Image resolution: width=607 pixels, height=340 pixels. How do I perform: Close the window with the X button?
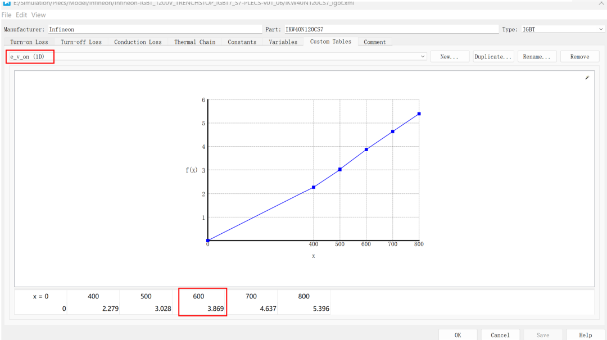click(x=601, y=3)
